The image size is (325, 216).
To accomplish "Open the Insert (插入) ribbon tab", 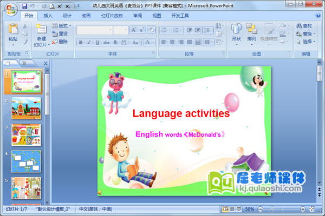I will point(48,16).
